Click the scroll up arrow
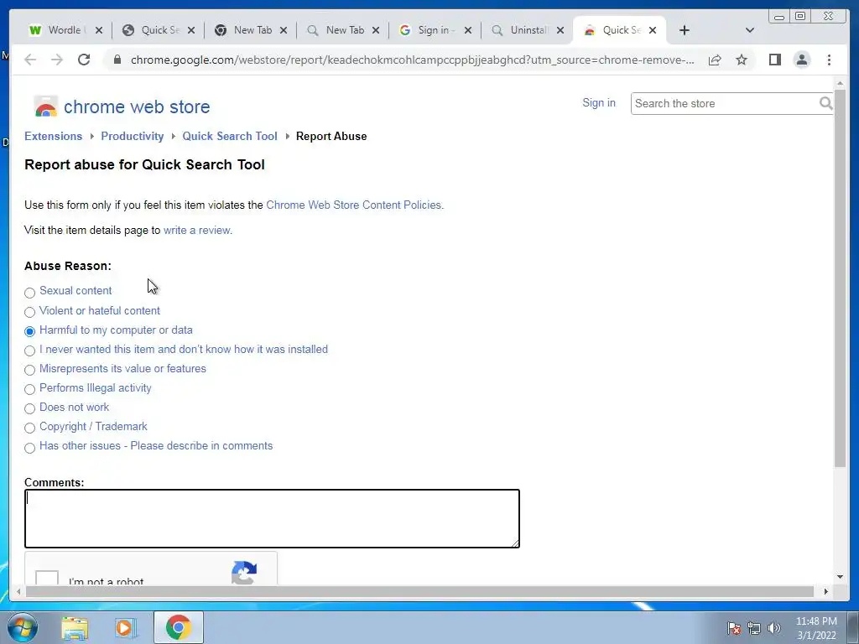This screenshot has height=644, width=859. (x=840, y=83)
